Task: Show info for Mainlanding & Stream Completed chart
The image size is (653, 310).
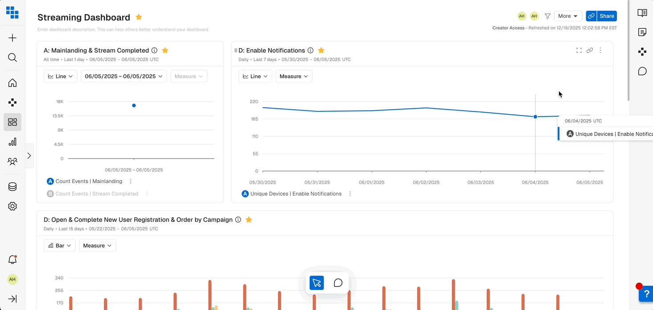Action: (x=154, y=50)
